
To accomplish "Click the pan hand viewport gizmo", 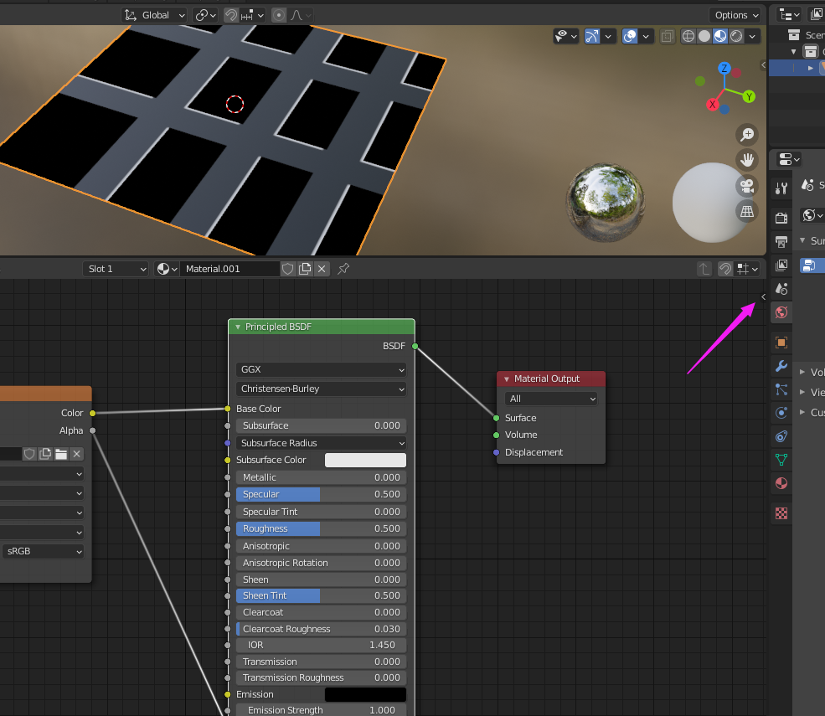I will (746, 160).
